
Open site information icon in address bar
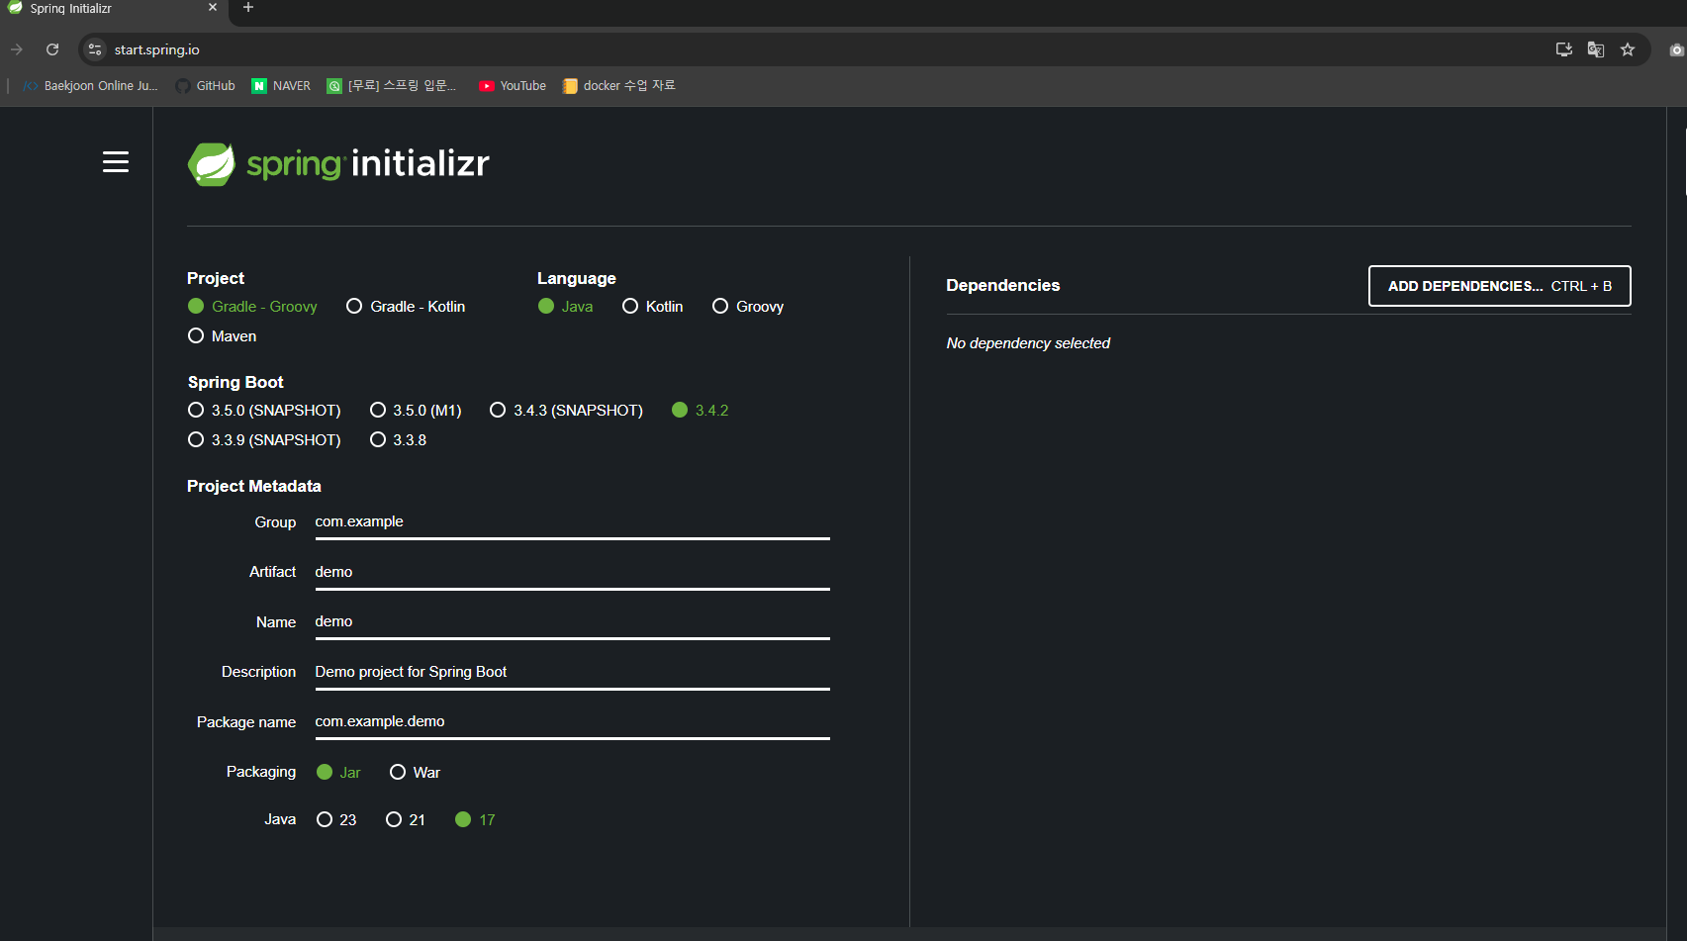pyautogui.click(x=95, y=49)
